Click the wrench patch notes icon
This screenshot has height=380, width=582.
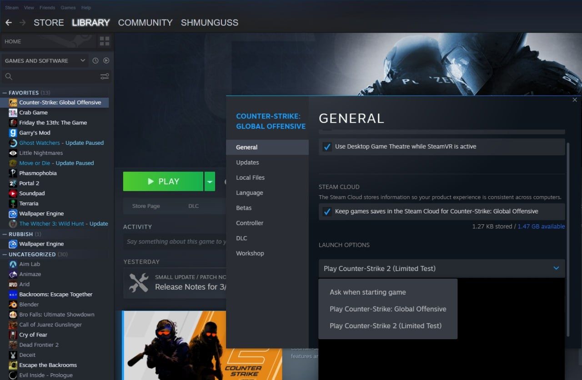pos(139,282)
